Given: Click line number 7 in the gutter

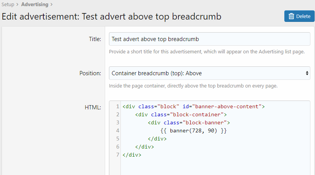Looking at the screenshot, I should coord(118,155).
